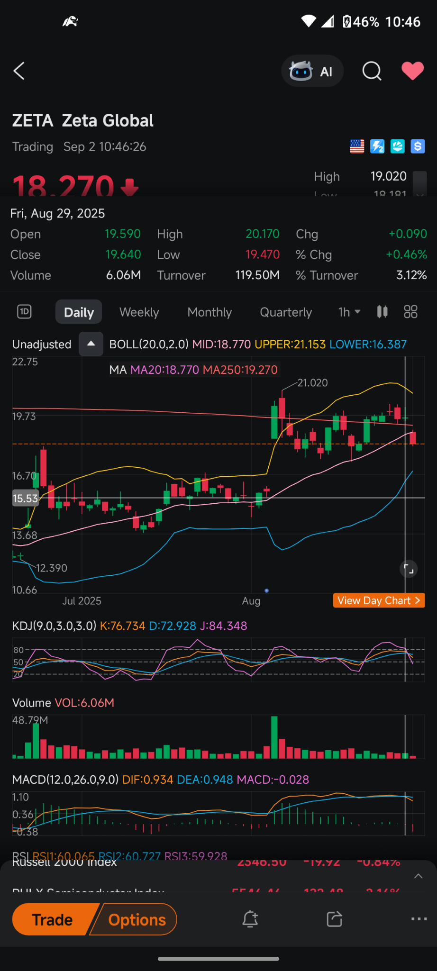The width and height of the screenshot is (437, 971).
Task: Tap the DEA:0.948 MACD value
Action: 205,779
